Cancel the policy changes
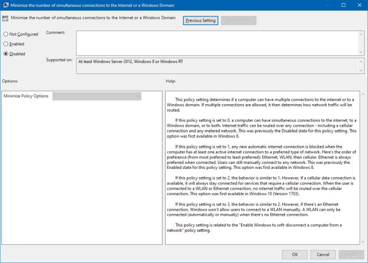 pyautogui.click(x=323, y=254)
